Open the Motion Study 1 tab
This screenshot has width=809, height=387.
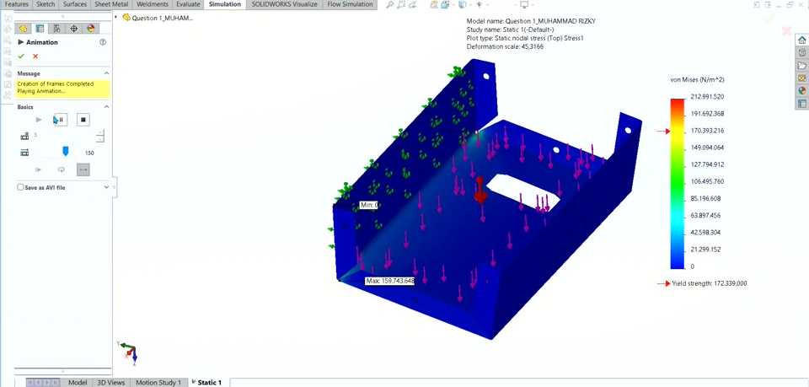click(x=158, y=382)
